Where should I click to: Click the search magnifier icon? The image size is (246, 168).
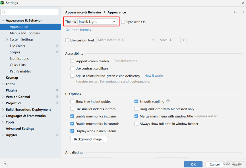coord(4,12)
